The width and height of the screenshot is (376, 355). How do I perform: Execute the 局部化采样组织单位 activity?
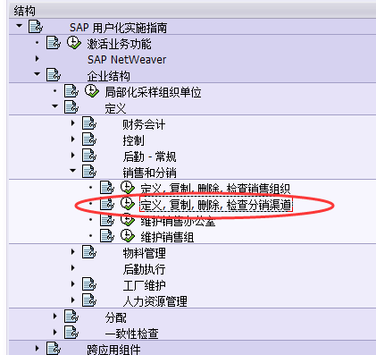pos(91,91)
